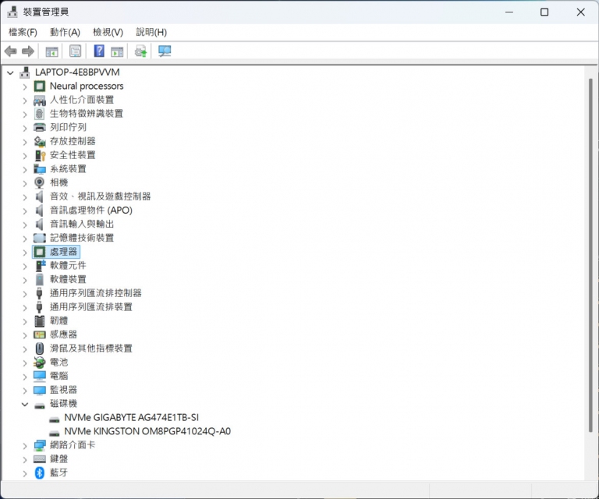
Task: Open the 動作(A) menu
Action: pos(65,33)
